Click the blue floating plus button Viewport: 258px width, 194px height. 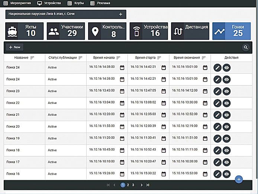[239, 179]
